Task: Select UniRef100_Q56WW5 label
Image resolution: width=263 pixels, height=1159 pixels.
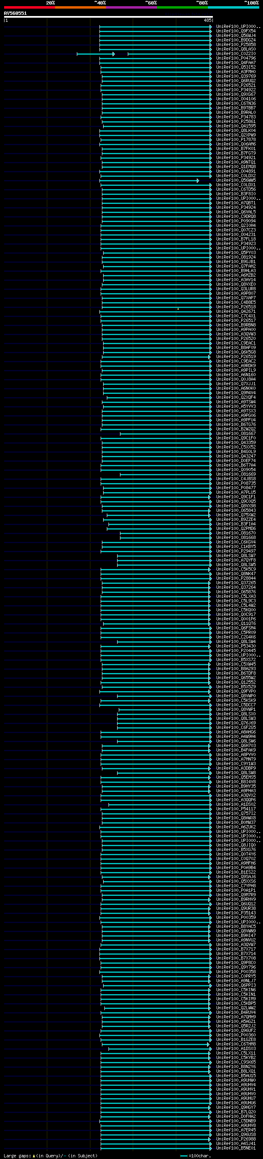Action: (235, 180)
